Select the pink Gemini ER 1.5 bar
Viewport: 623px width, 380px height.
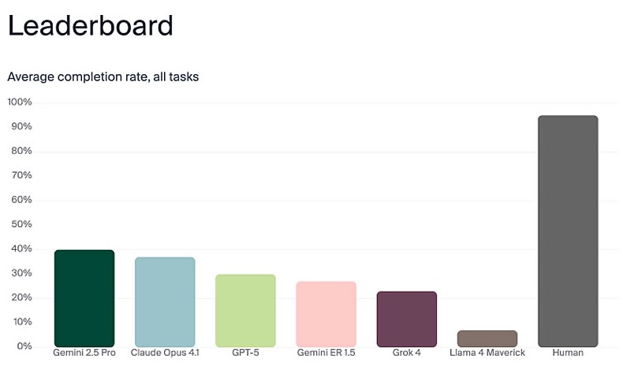326,314
